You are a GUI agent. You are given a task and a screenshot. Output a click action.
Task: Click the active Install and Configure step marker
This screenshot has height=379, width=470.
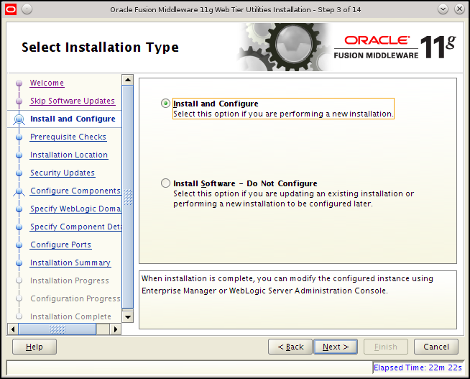(x=19, y=119)
